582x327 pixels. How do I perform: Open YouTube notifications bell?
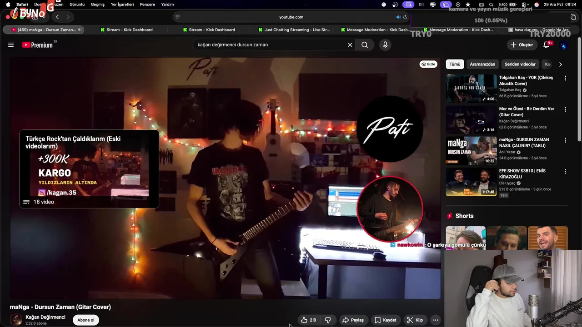(x=547, y=45)
